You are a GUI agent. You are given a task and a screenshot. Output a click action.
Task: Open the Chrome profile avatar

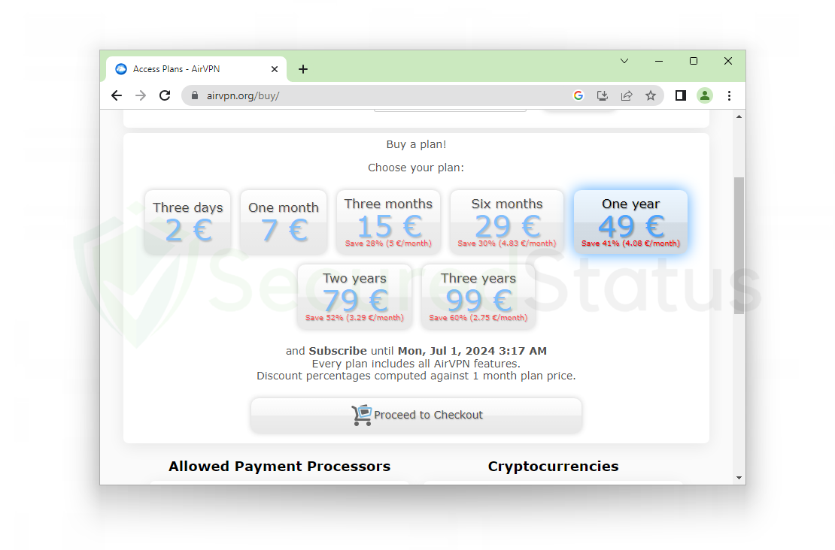[705, 95]
